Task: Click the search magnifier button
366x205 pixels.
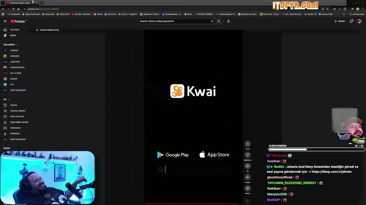Action: [219, 21]
